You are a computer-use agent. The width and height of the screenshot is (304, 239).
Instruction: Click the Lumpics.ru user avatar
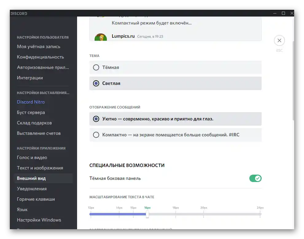click(x=101, y=37)
